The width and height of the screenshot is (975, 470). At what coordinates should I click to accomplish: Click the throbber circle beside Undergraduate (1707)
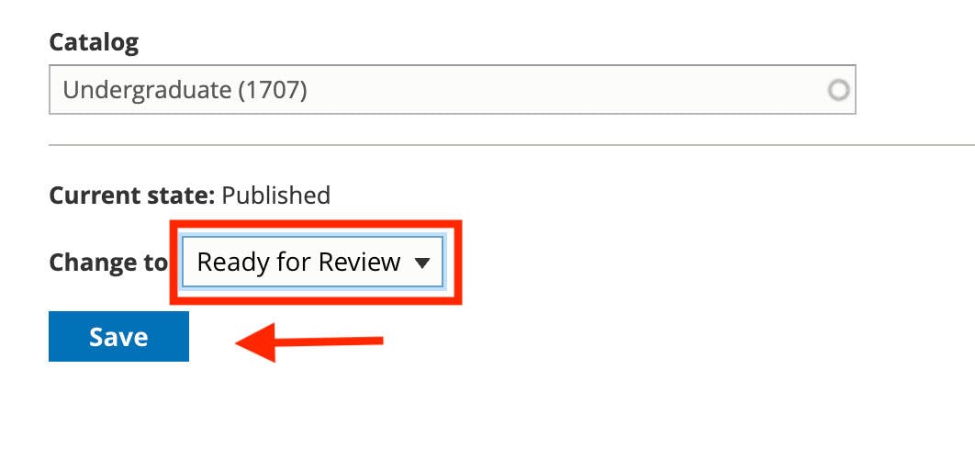[838, 91]
